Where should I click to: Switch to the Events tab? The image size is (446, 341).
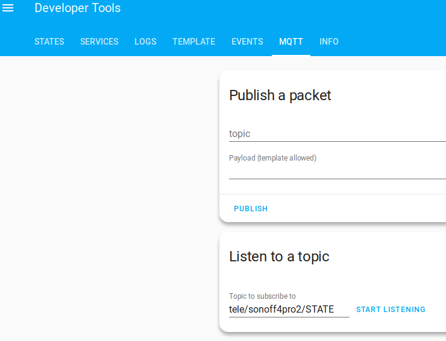[247, 42]
